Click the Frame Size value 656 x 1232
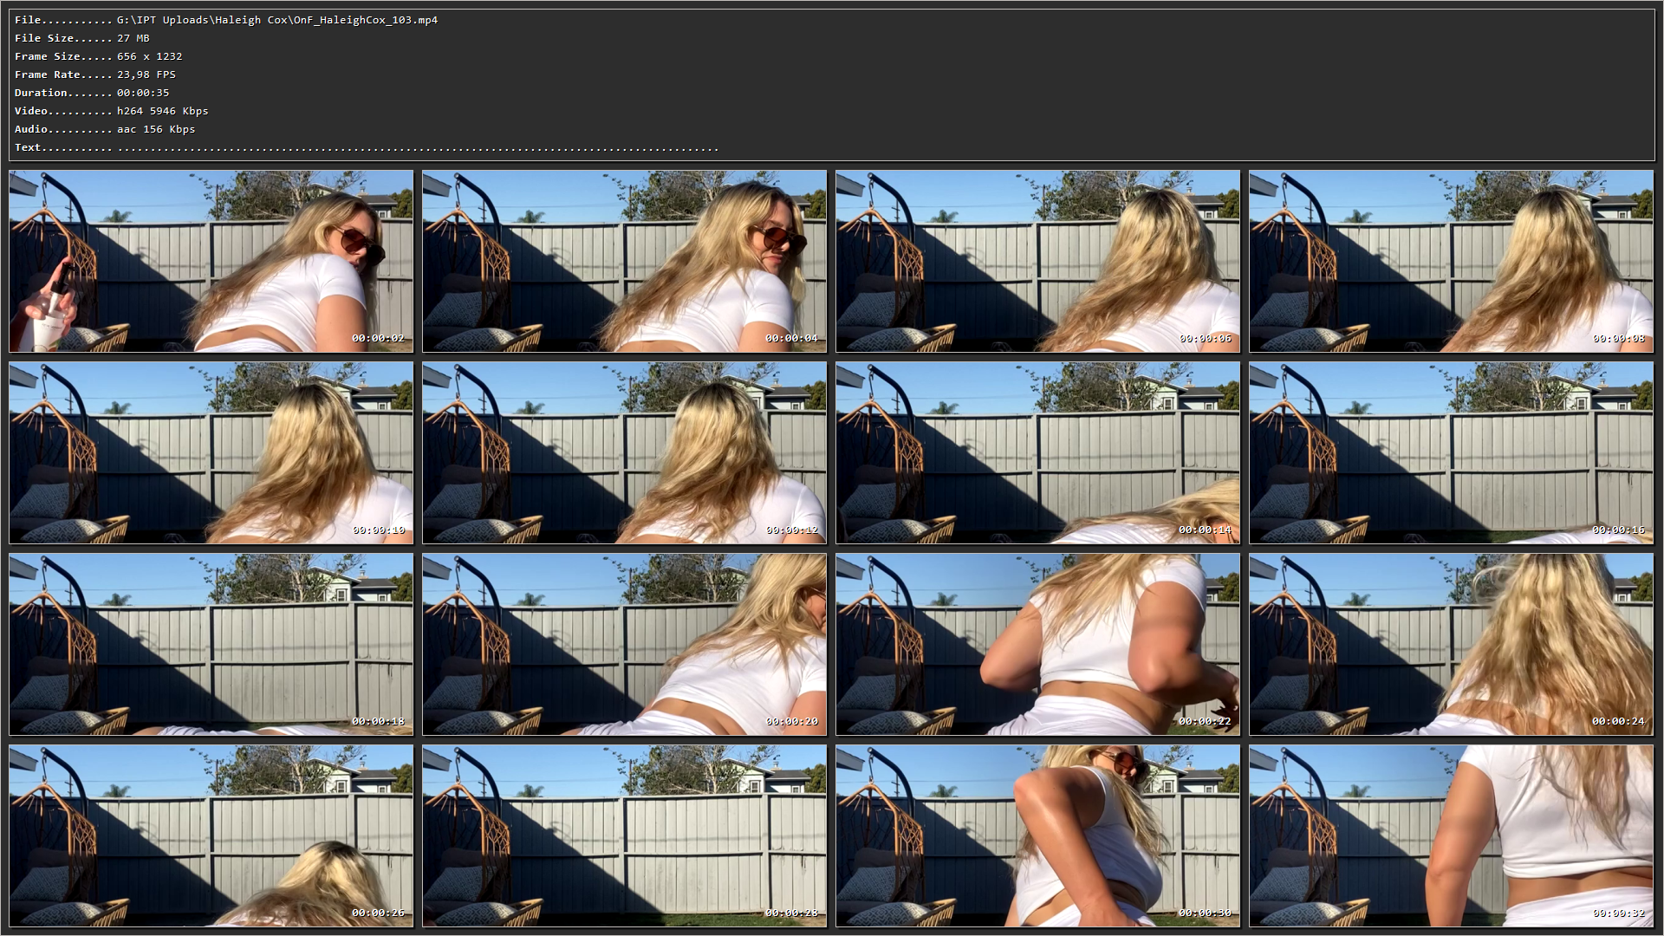This screenshot has height=936, width=1664. click(150, 56)
